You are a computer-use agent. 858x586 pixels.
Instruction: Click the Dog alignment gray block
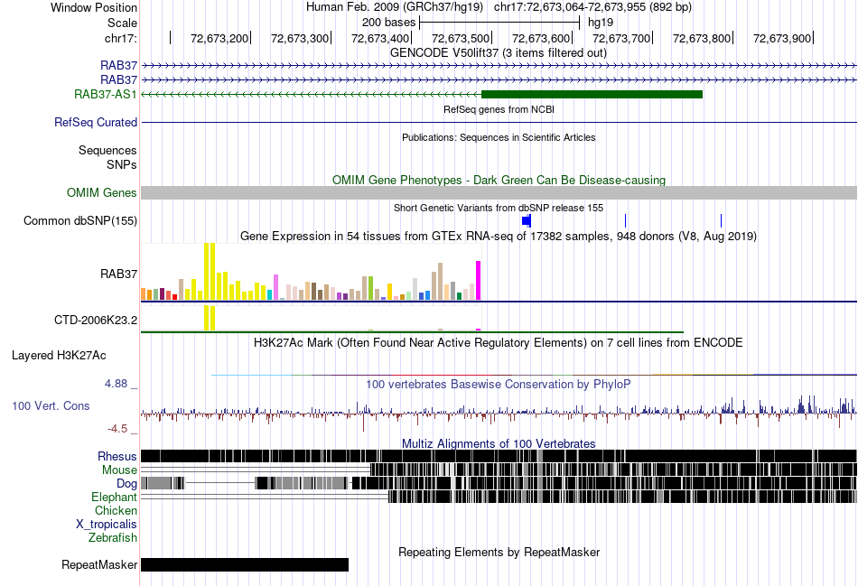[x=163, y=483]
